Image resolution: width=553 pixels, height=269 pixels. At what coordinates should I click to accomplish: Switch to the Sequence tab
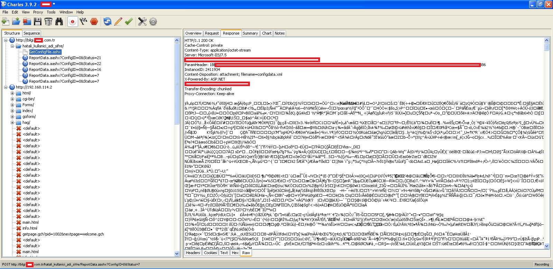32,33
